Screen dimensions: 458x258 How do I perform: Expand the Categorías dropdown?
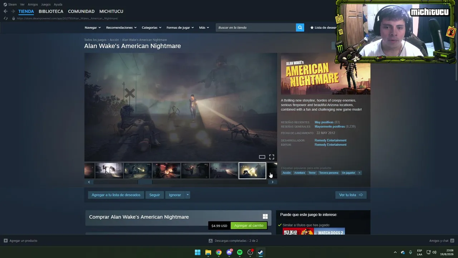[x=152, y=28]
